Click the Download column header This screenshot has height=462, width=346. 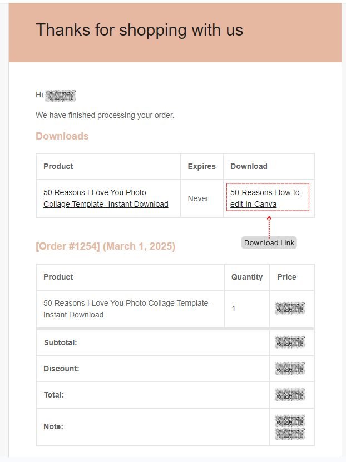click(249, 166)
